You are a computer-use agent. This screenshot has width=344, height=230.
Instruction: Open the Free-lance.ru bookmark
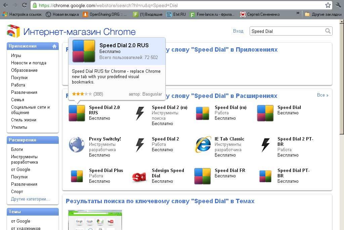(212, 14)
